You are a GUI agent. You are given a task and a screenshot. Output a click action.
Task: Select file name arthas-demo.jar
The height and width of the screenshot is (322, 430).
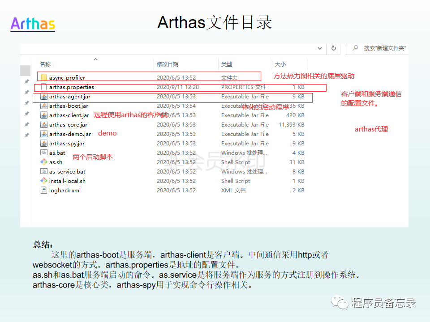(70, 134)
